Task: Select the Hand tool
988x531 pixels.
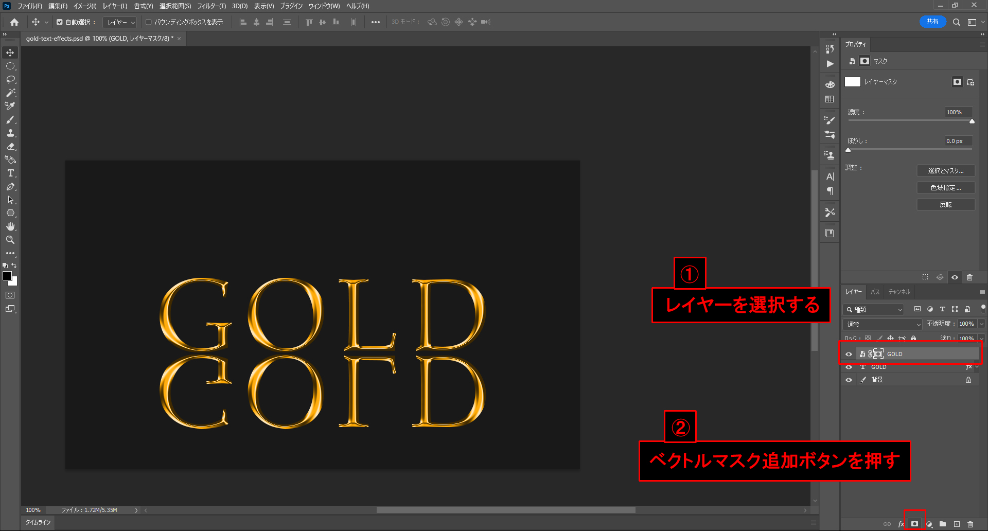Action: click(10, 226)
